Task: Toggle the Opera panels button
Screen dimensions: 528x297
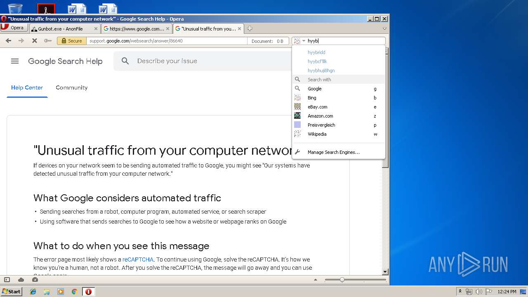Action: coord(7,280)
